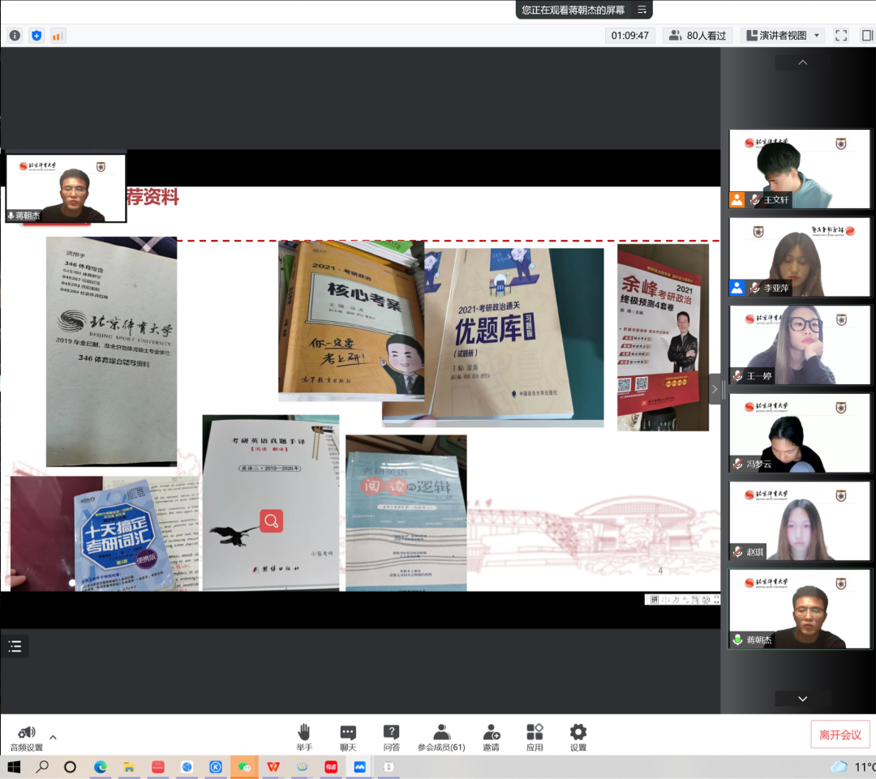
Task: Click 离开会议 to leave the meeting
Action: pyautogui.click(x=840, y=735)
